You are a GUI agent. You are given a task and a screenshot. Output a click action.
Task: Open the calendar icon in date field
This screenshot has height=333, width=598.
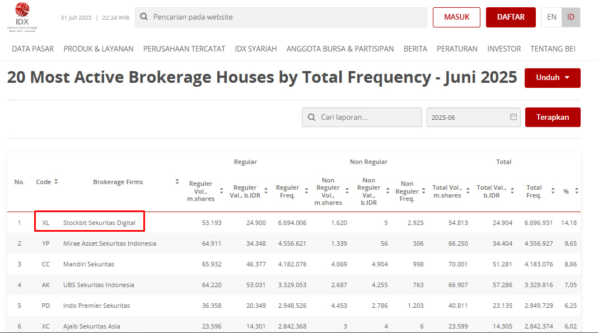(513, 117)
